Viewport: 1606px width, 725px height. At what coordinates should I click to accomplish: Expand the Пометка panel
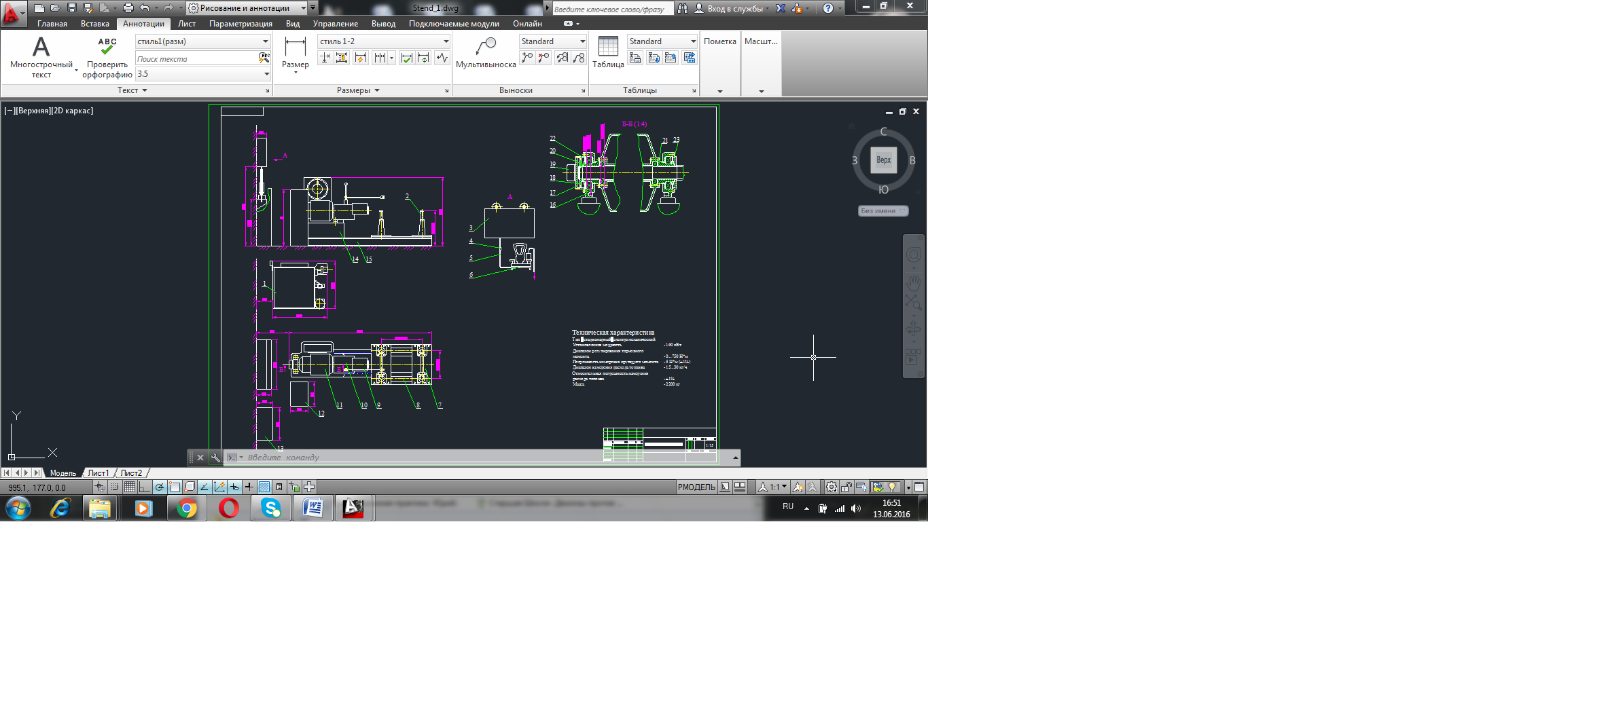(x=720, y=91)
